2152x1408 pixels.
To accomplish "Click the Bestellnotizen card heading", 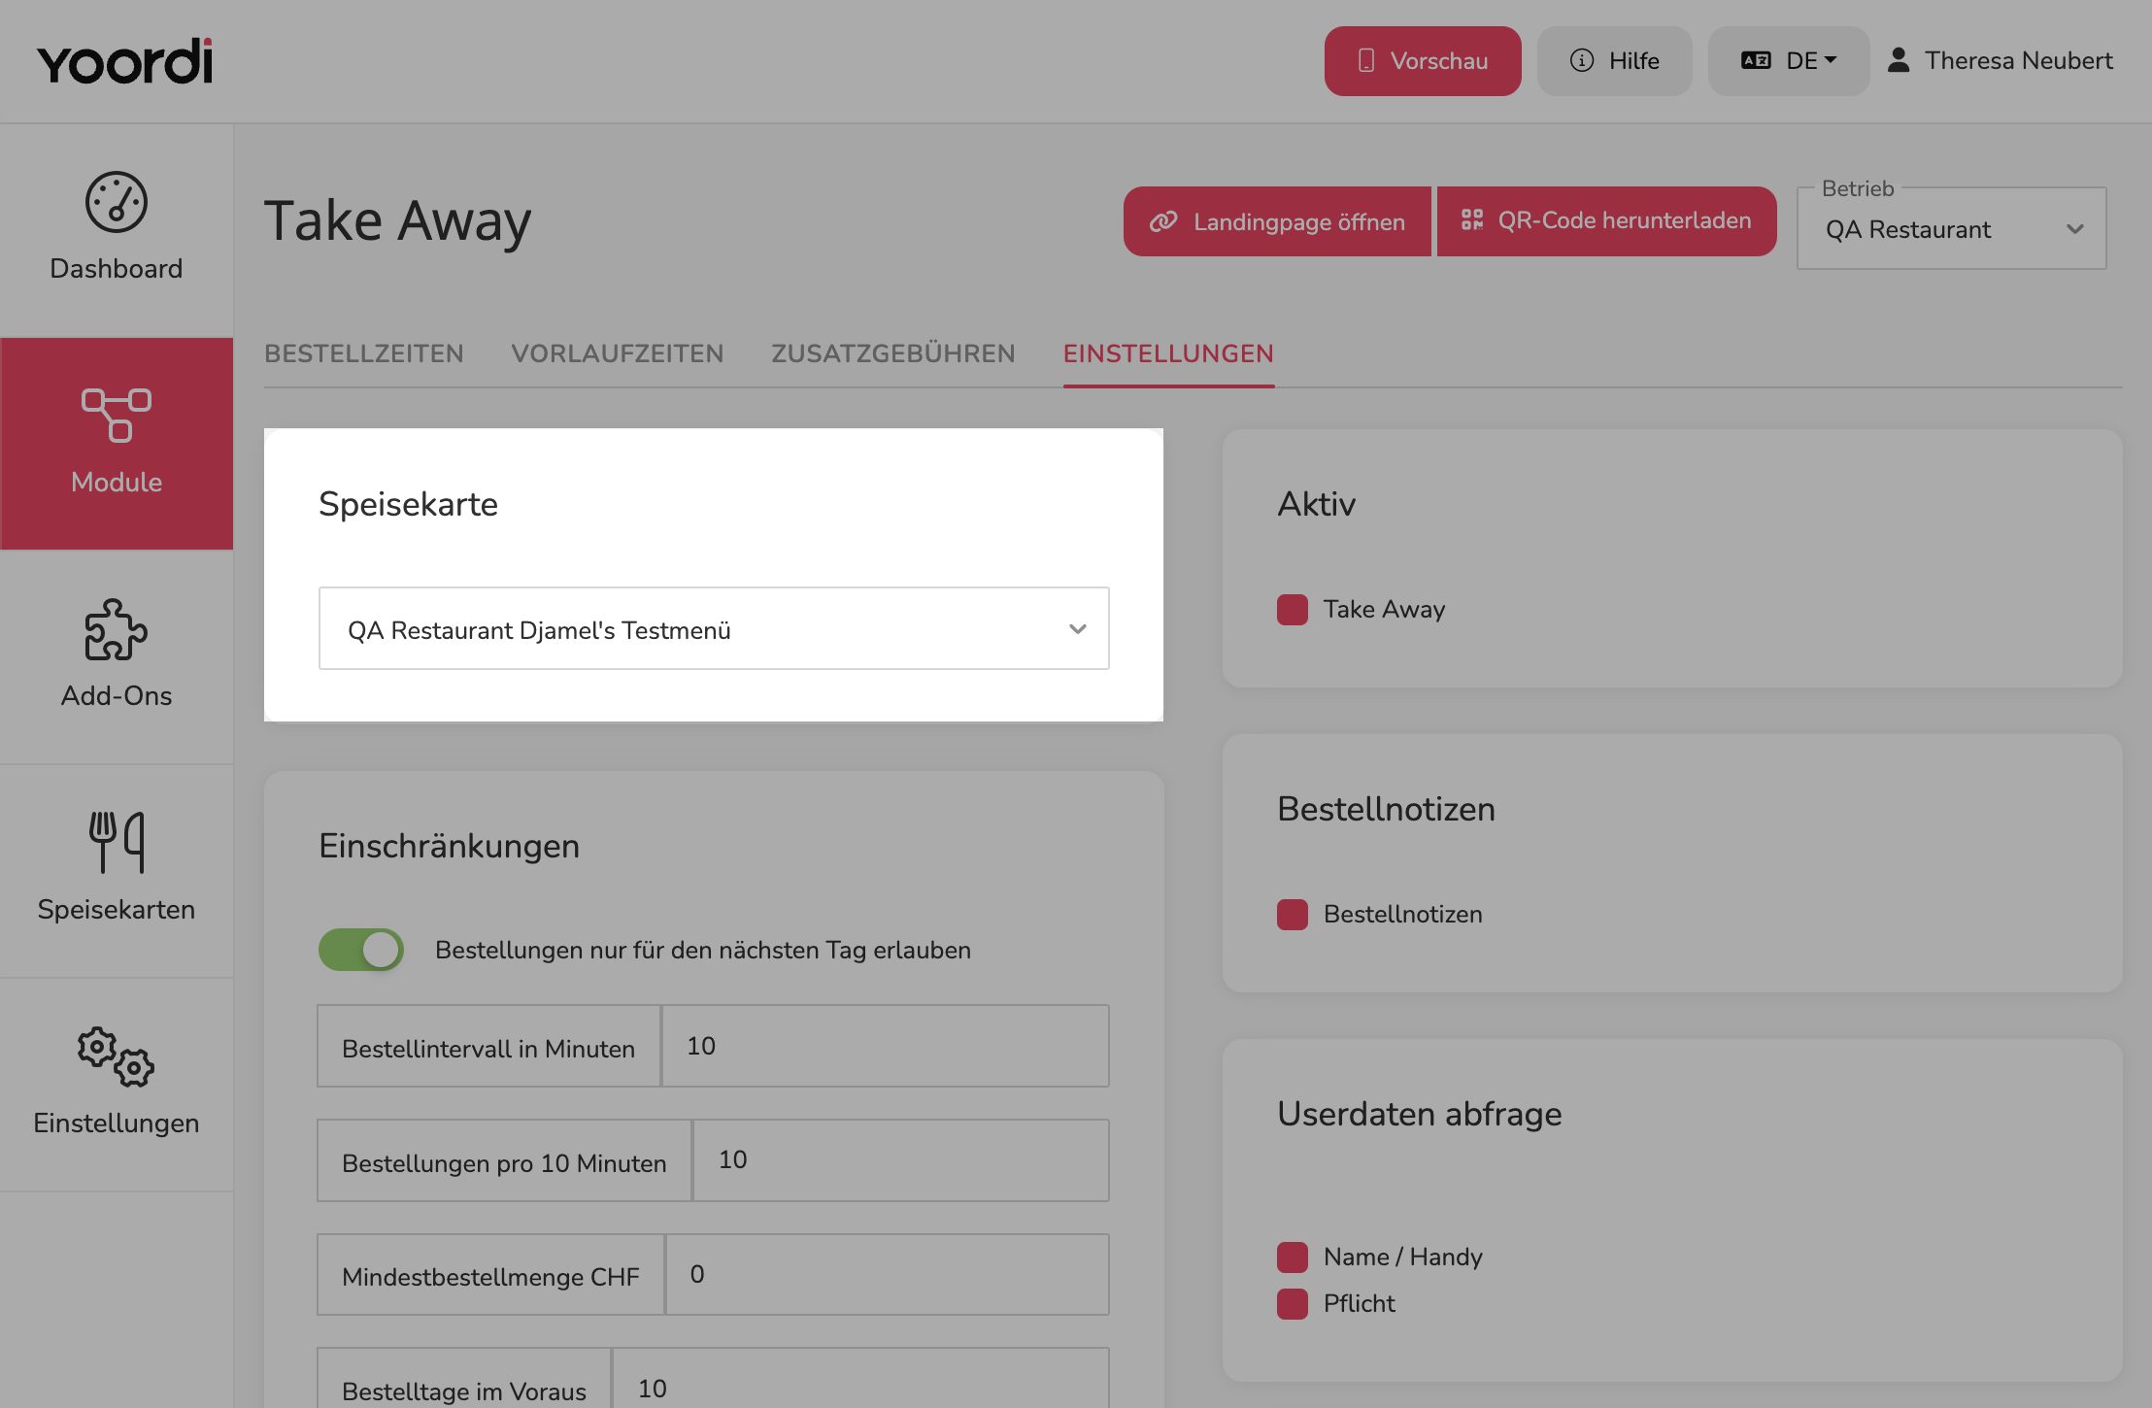I will pos(1386,809).
